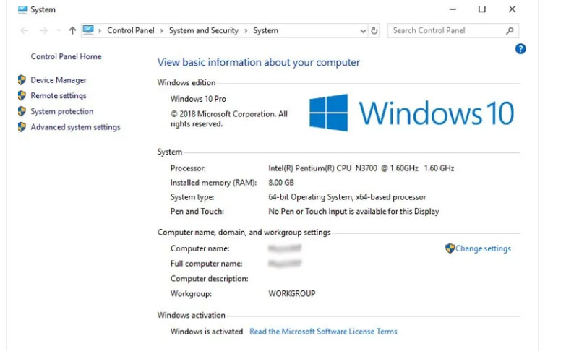The height and width of the screenshot is (351, 566).
Task: Expand chevron after Control Panel breadcrumb
Action: pos(161,30)
